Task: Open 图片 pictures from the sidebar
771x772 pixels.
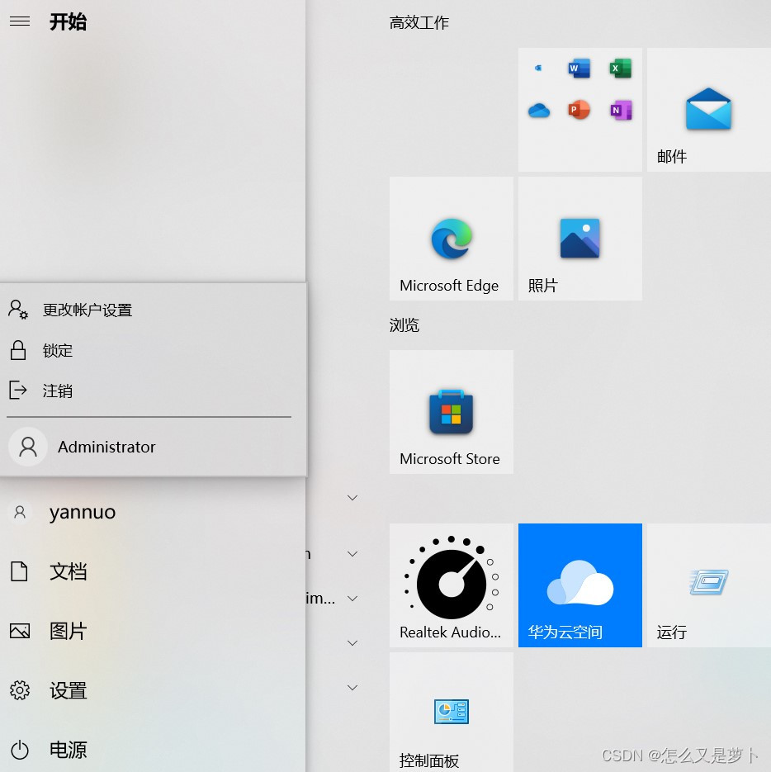Action: [153, 631]
